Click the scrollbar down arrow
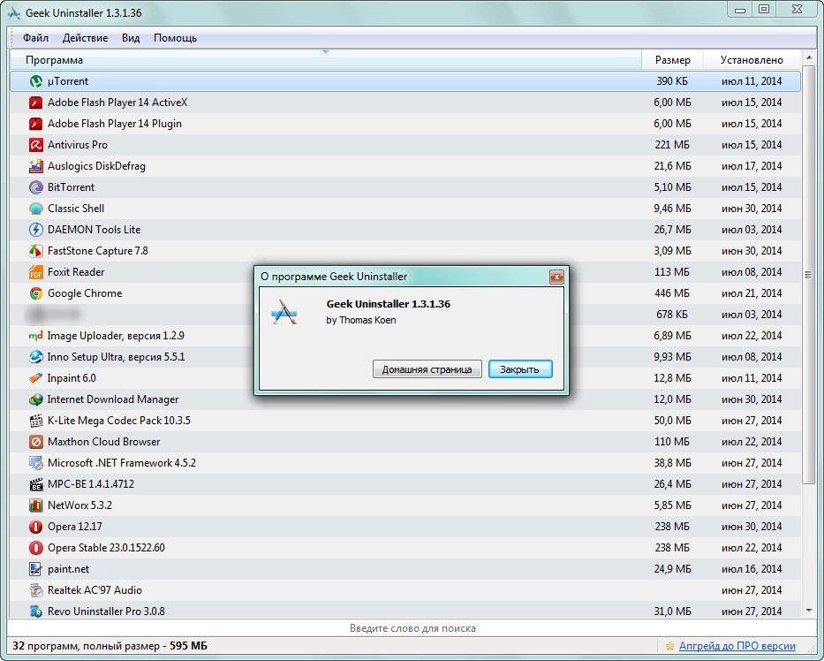This screenshot has width=824, height=661. (809, 611)
